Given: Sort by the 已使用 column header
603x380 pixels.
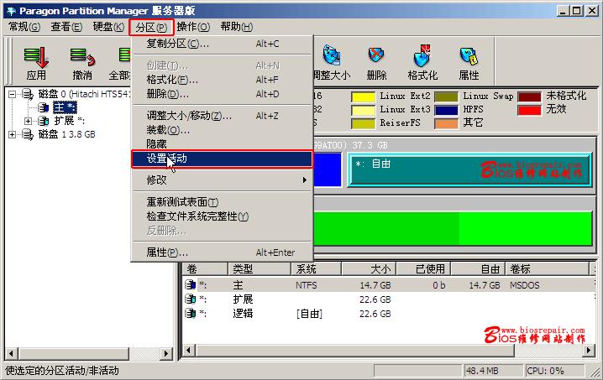Looking at the screenshot, I should tap(423, 269).
